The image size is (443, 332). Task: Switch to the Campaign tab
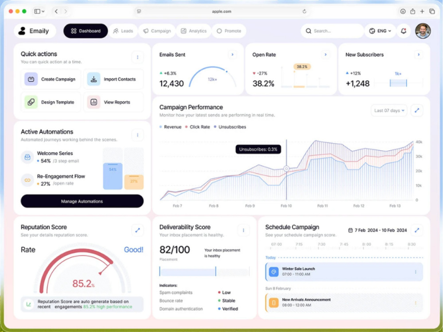pos(157,31)
